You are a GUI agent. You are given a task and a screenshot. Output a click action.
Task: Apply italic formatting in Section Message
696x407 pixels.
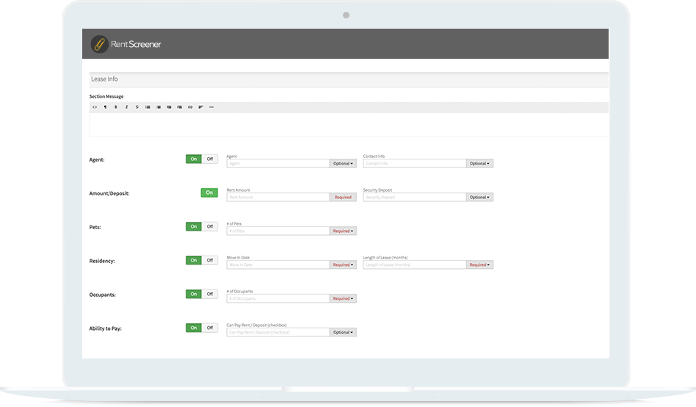[x=126, y=107]
